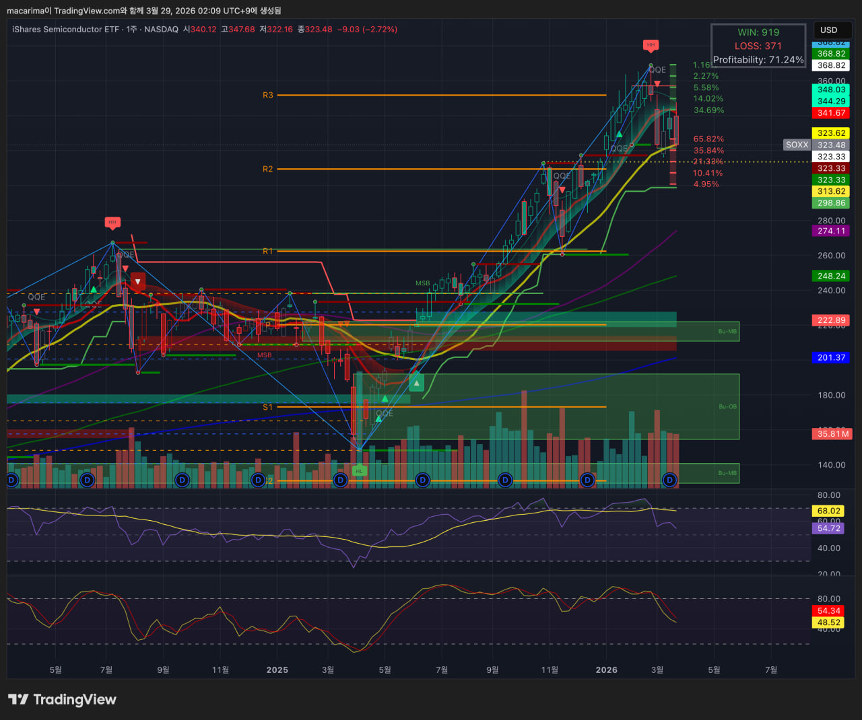Select the green HL label above volume bars
The height and width of the screenshot is (720, 862).
point(360,471)
